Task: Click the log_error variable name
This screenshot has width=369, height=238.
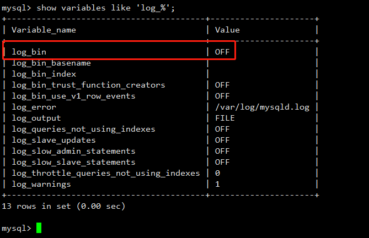Action: (x=34, y=107)
